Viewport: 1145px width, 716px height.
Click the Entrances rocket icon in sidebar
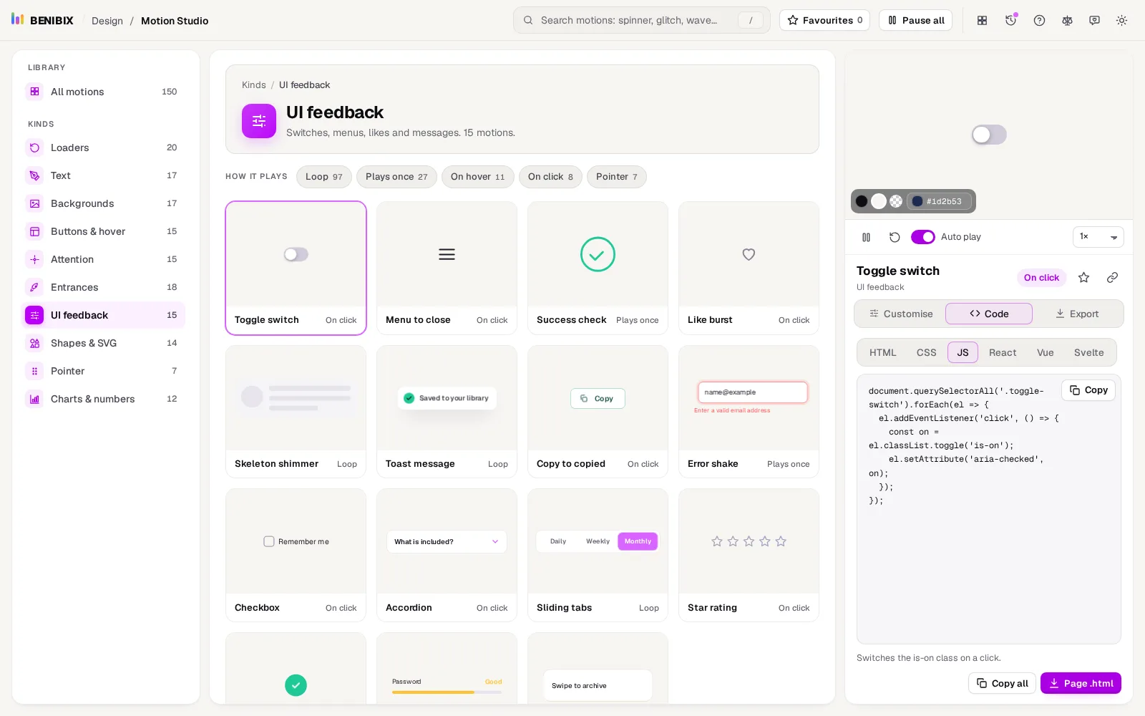point(34,287)
